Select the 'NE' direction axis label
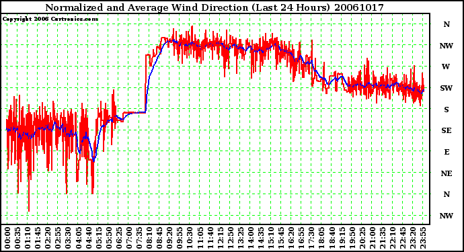The width and height of the screenshot is (464, 252). click(447, 173)
